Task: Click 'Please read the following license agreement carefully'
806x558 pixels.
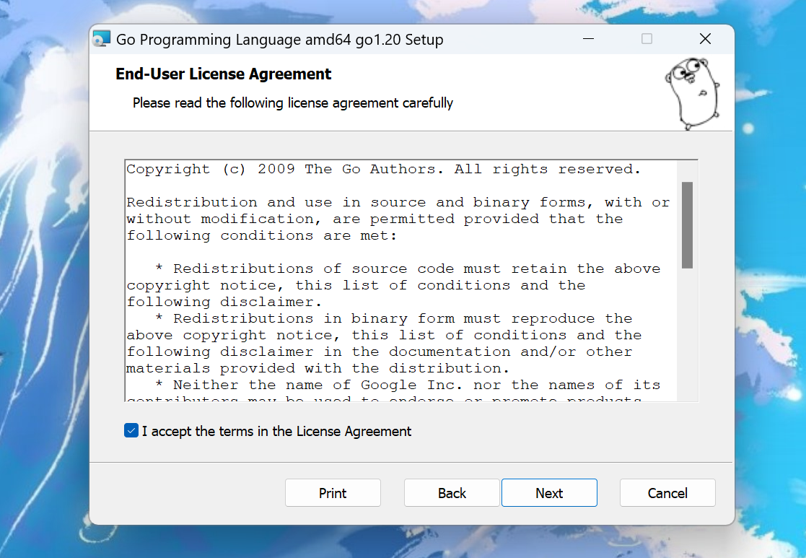Action: coord(292,103)
